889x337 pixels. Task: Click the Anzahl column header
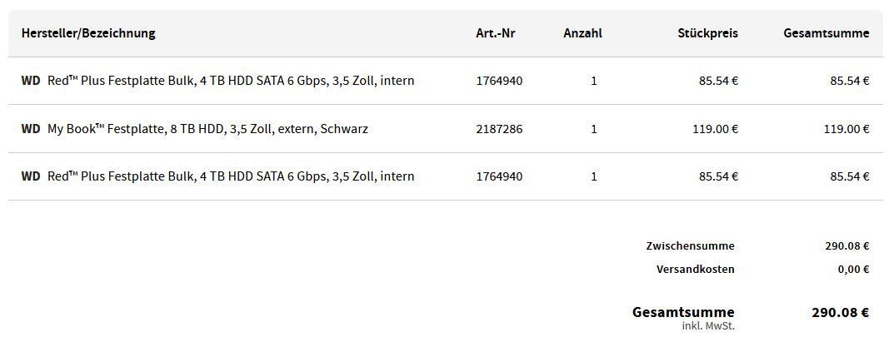point(582,34)
